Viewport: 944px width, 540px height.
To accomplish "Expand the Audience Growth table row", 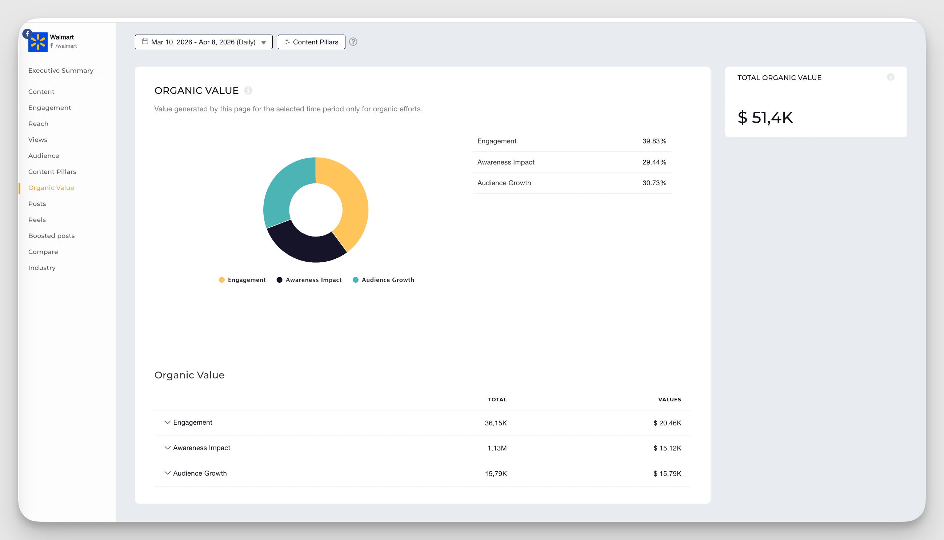I will [167, 473].
